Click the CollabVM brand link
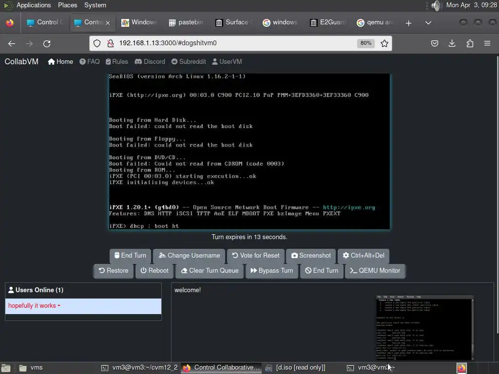The height and width of the screenshot is (374, 499). pos(21,62)
